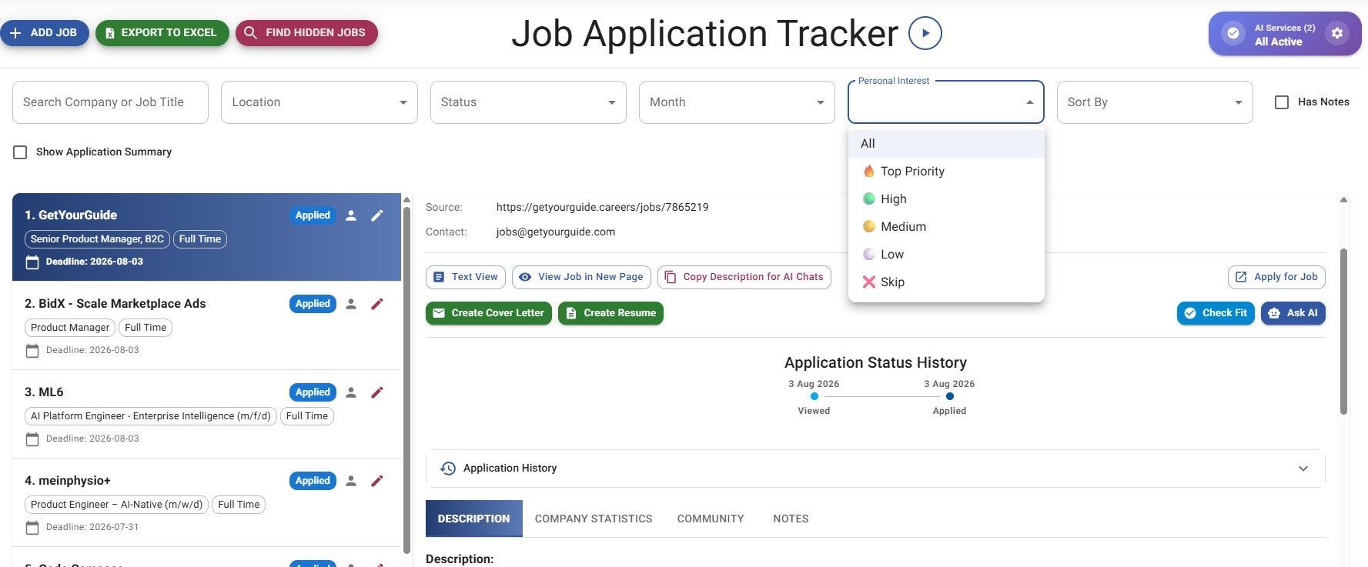Screen dimensions: 1368x567
Task: Open the Sort By dropdown
Action: coord(1155,102)
